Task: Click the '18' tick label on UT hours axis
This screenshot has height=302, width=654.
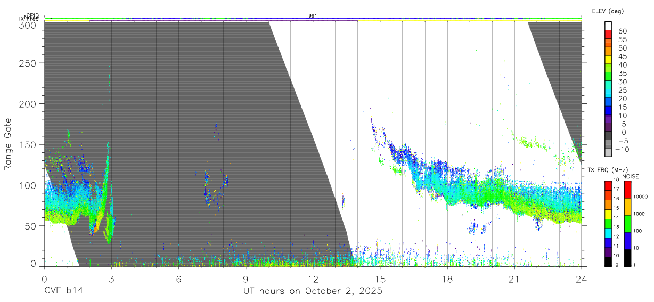Action: pos(447,280)
